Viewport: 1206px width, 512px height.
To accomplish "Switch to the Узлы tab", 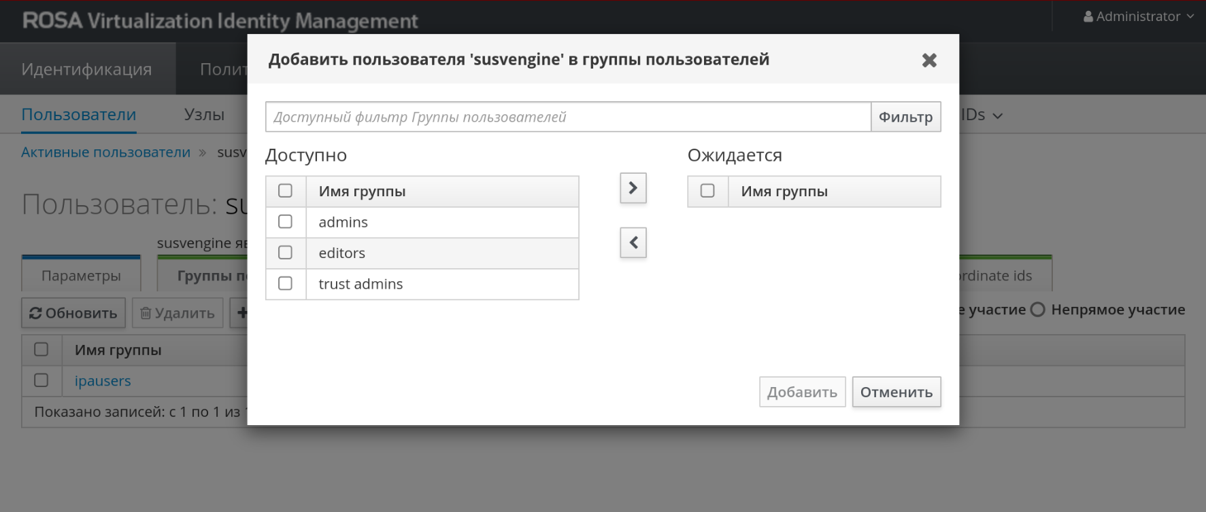I will pos(204,115).
